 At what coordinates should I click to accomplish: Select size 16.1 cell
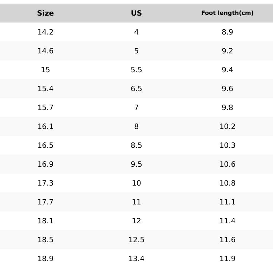[x=45, y=126]
